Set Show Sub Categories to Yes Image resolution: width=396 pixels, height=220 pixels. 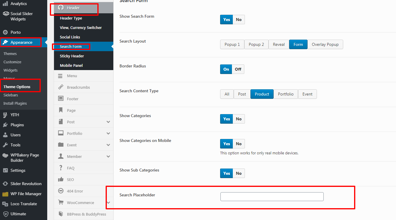click(227, 173)
